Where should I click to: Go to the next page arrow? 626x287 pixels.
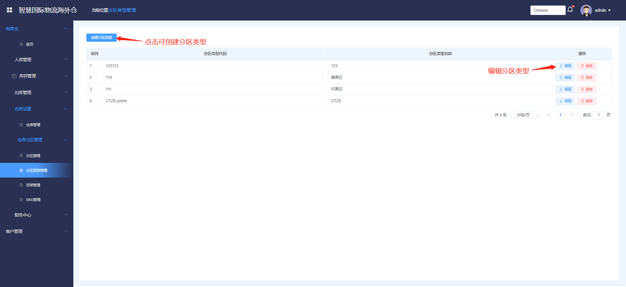(x=572, y=115)
